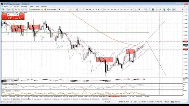Viewport: 189px width, 106px height.
Task: Open the Графики menu
Action: coord(24,6)
